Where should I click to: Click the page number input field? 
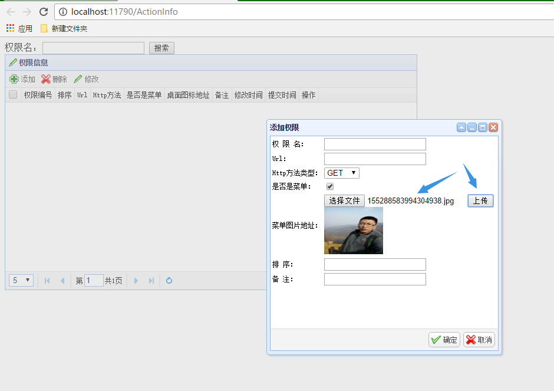coord(94,281)
